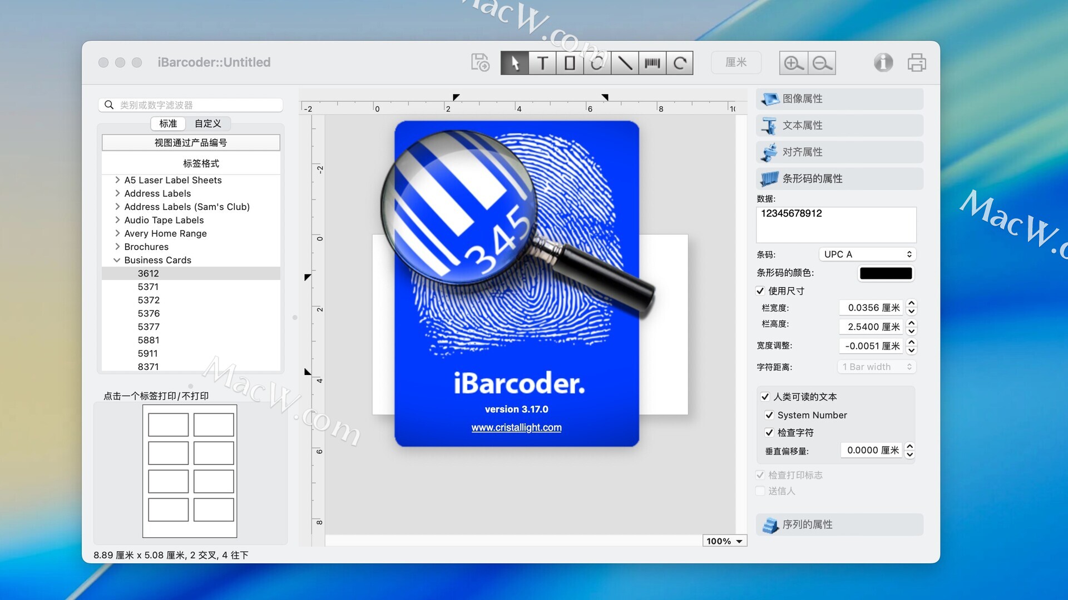Open the 对齐属性 section

click(x=839, y=152)
